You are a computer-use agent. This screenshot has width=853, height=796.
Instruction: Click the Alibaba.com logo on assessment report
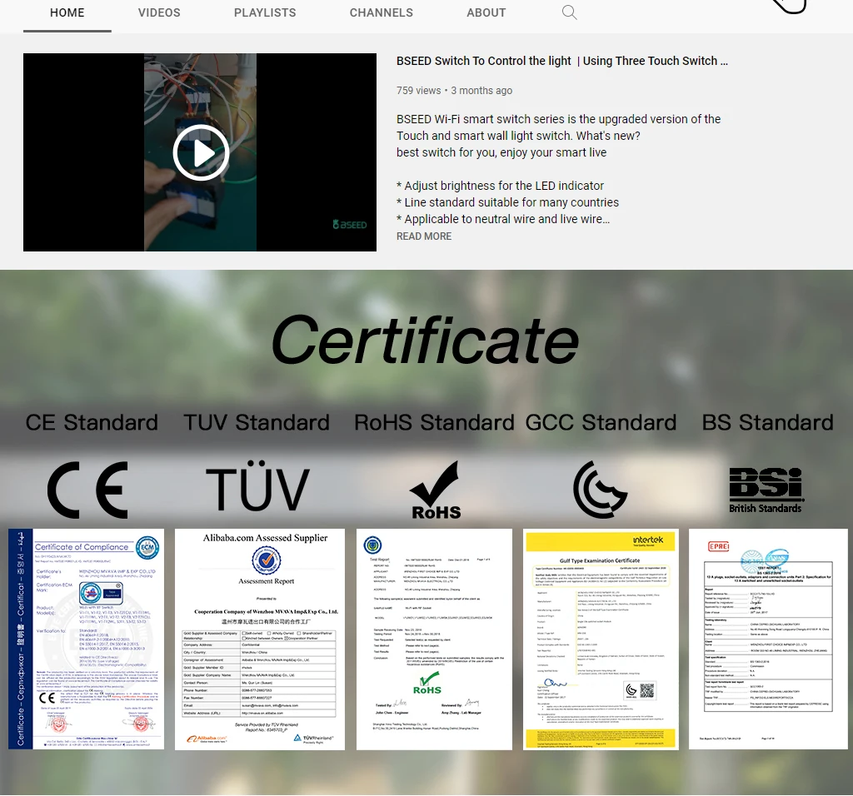tap(207, 739)
